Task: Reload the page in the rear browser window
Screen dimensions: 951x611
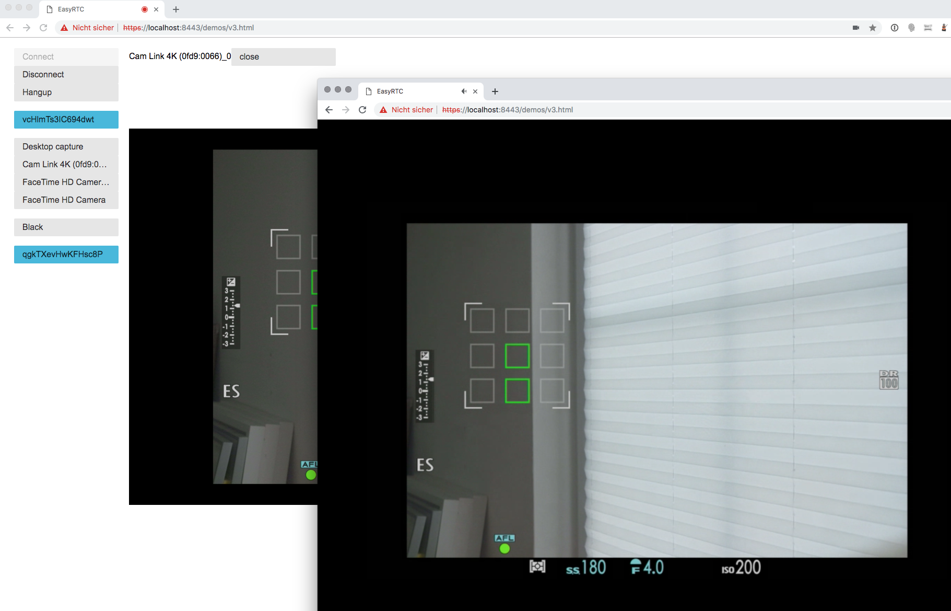Action: (43, 28)
